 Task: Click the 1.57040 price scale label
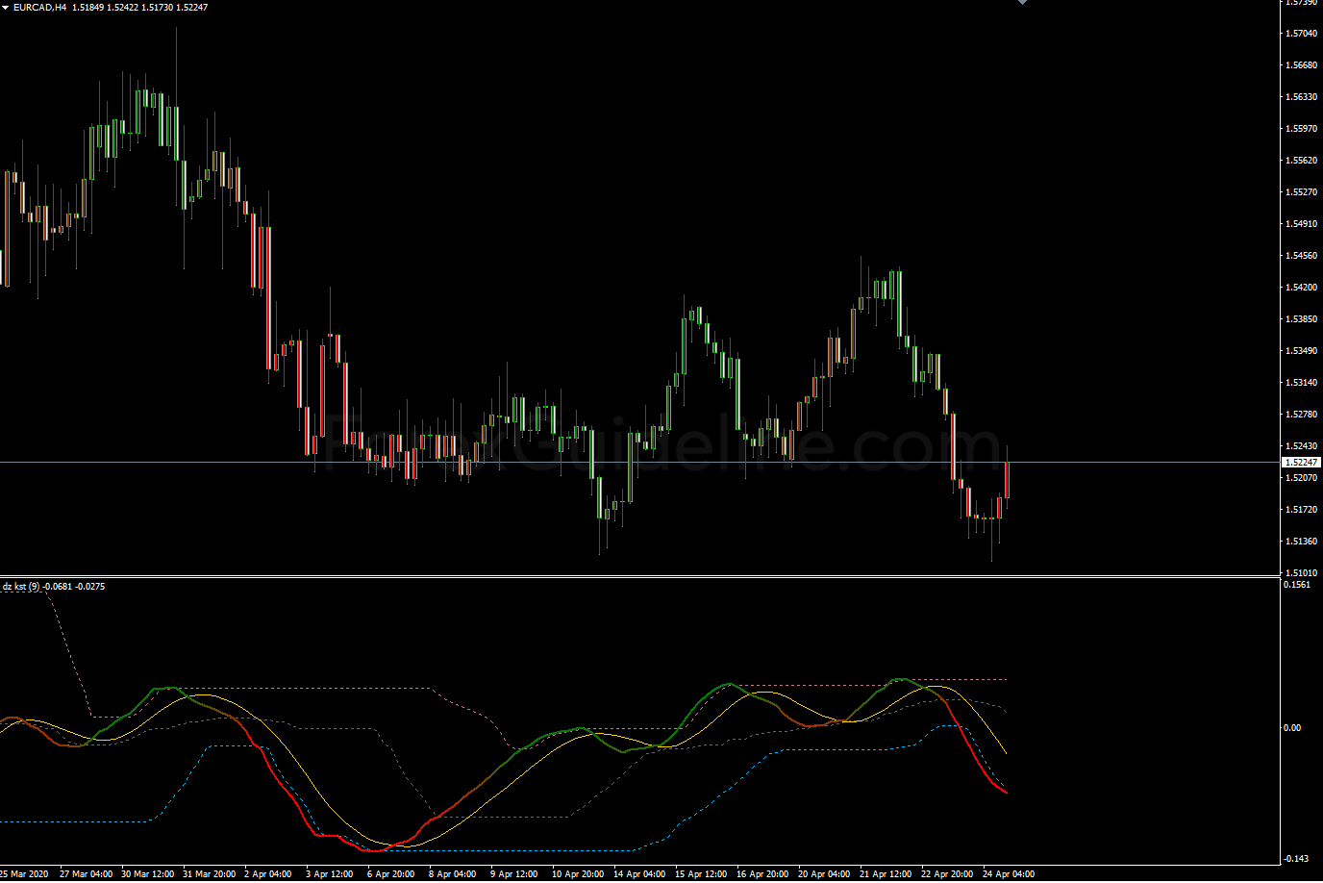pos(1301,34)
